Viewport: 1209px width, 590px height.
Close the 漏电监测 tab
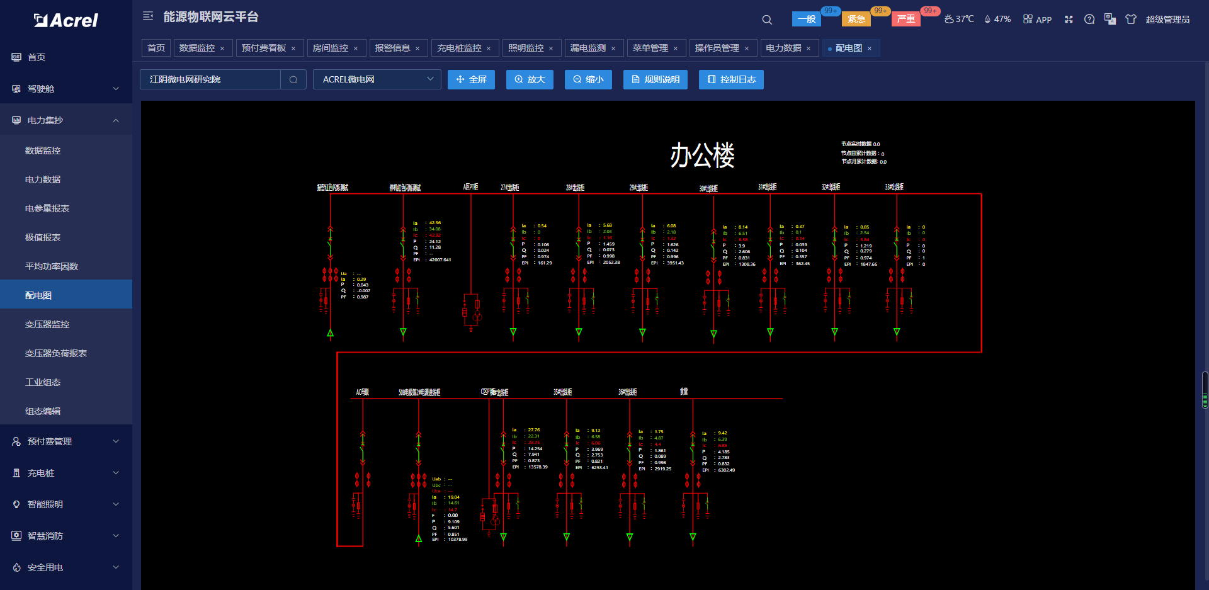613,48
